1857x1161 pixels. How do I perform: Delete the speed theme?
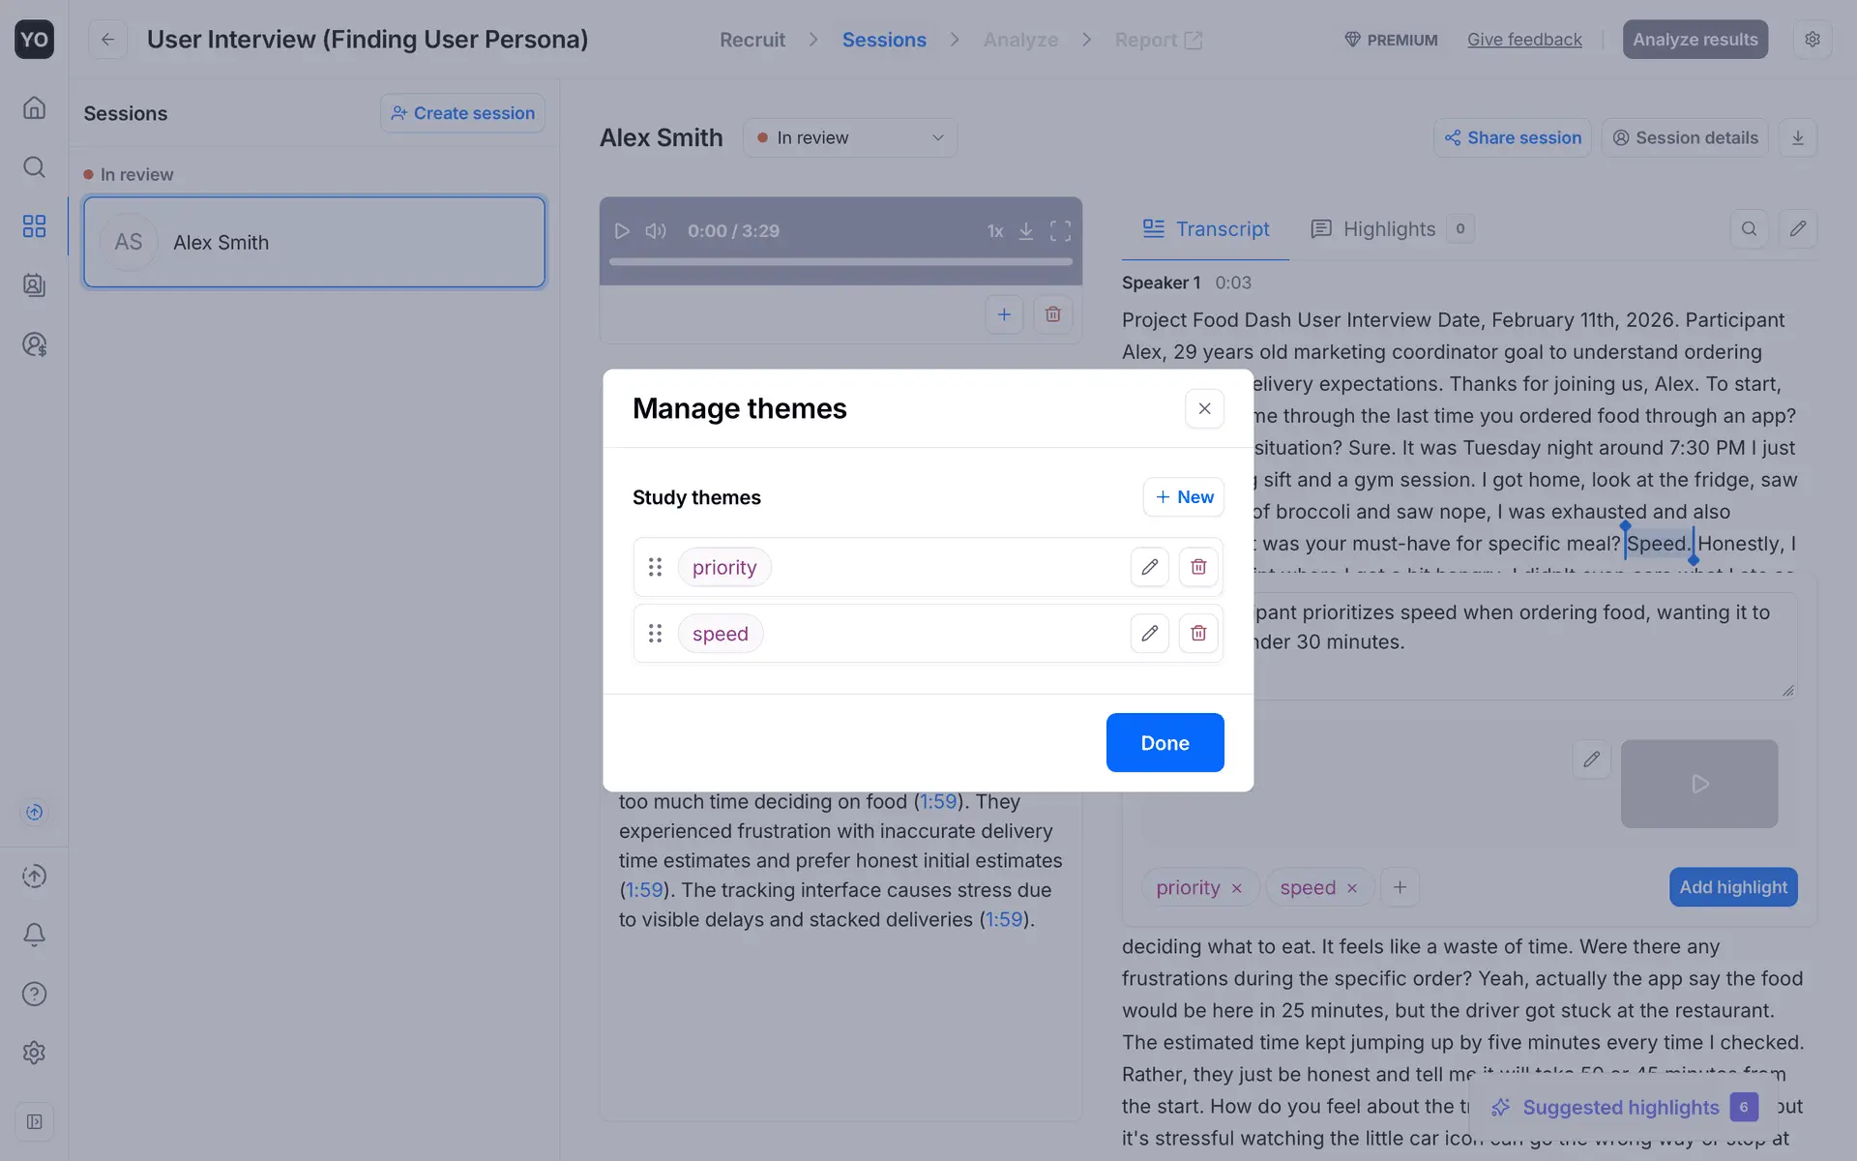click(1198, 634)
